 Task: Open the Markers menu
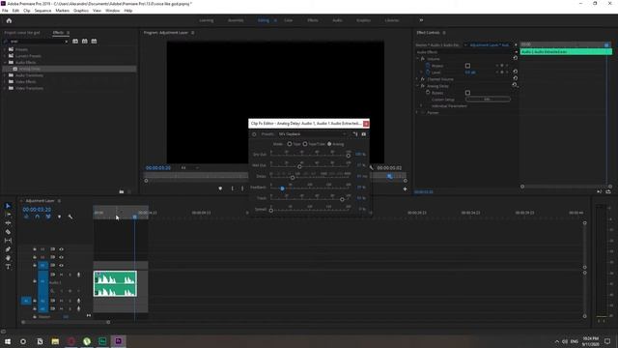(62, 11)
